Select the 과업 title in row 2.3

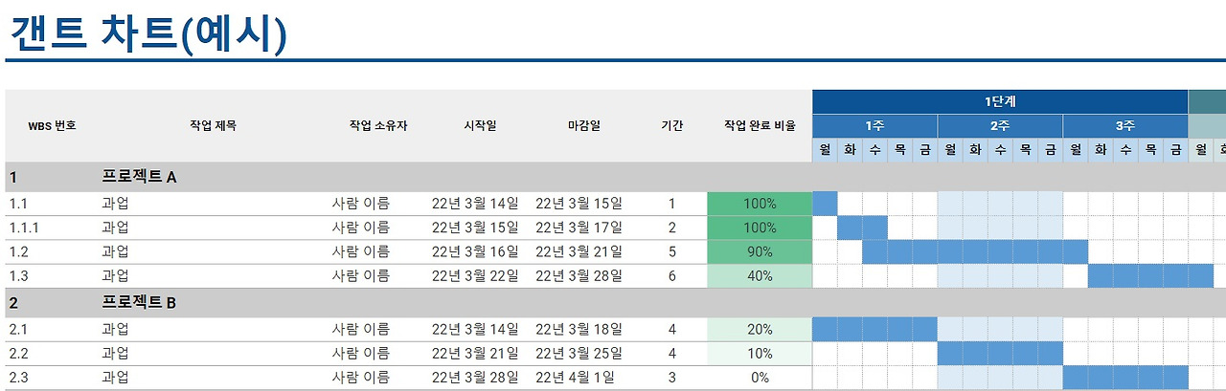pyautogui.click(x=115, y=378)
